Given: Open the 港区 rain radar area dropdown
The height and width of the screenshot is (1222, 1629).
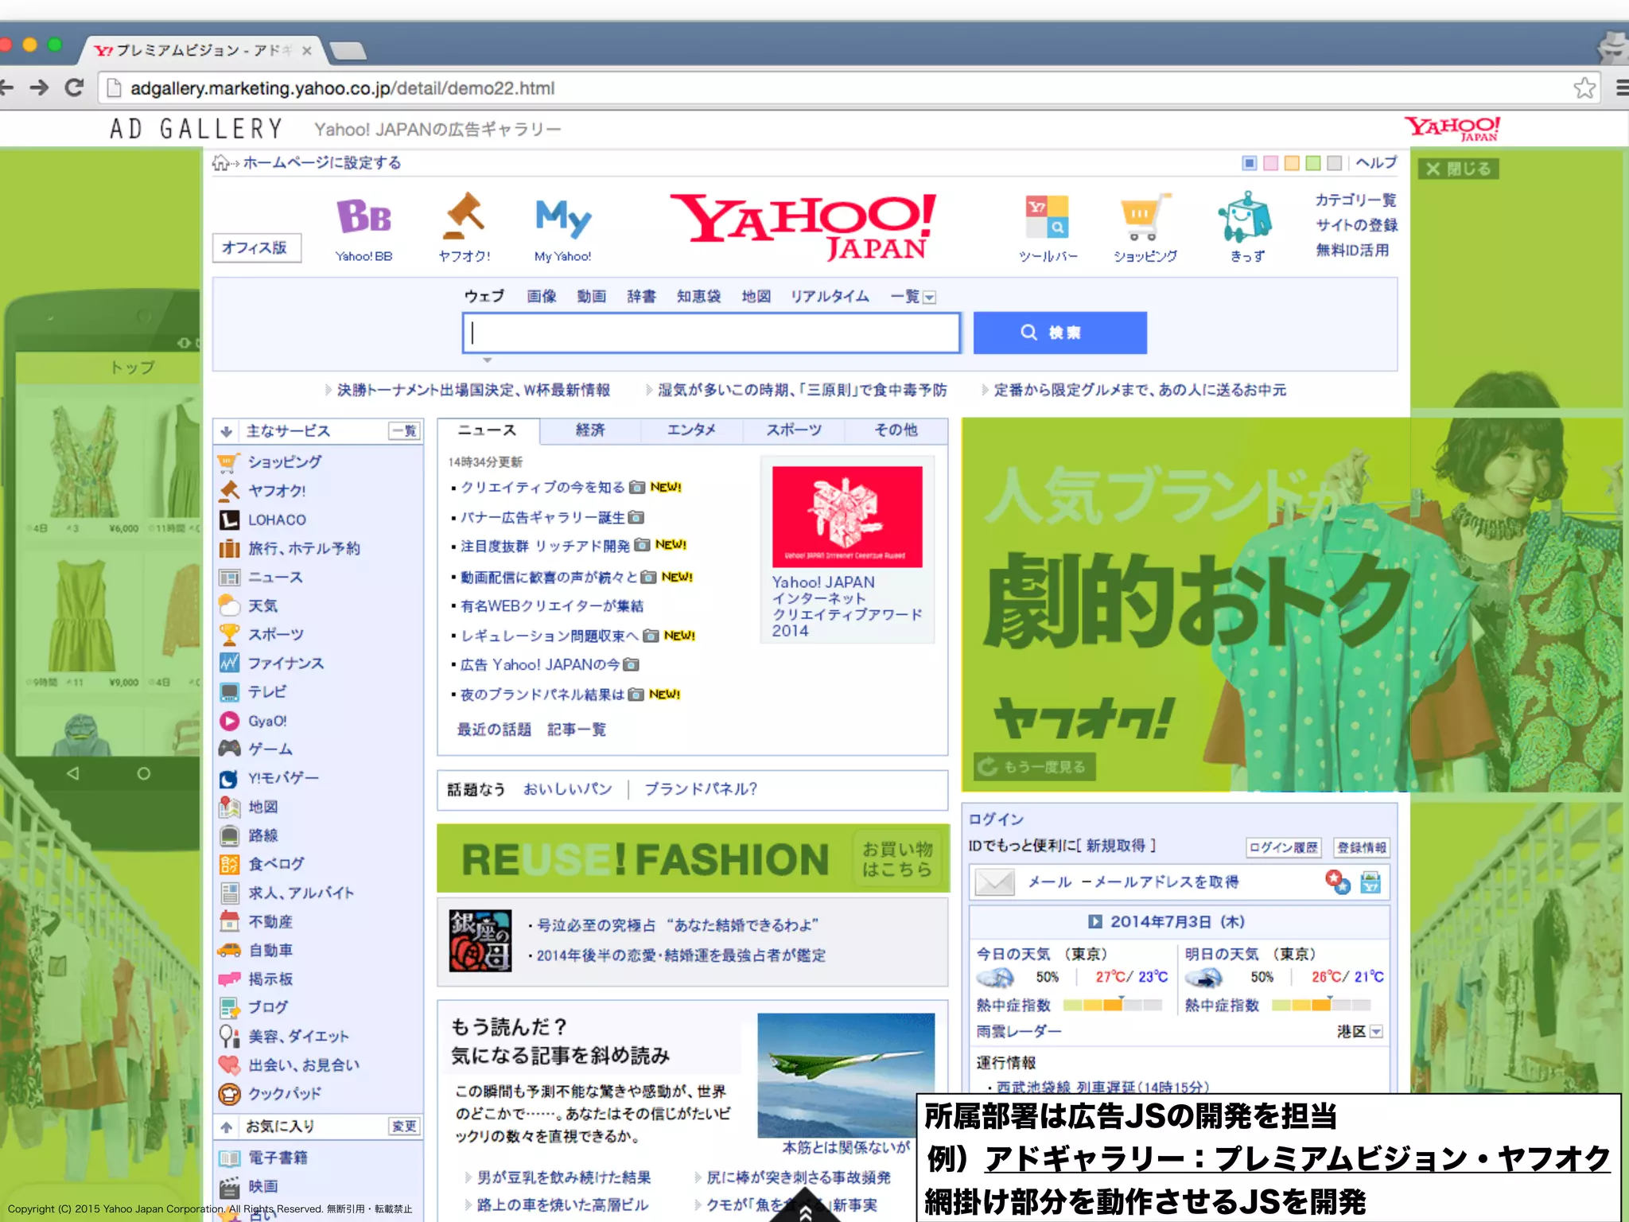Looking at the screenshot, I should (x=1376, y=1032).
